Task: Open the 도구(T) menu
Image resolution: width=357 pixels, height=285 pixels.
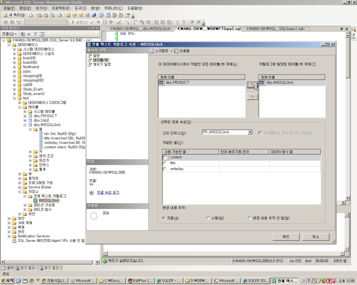Action: point(81,8)
